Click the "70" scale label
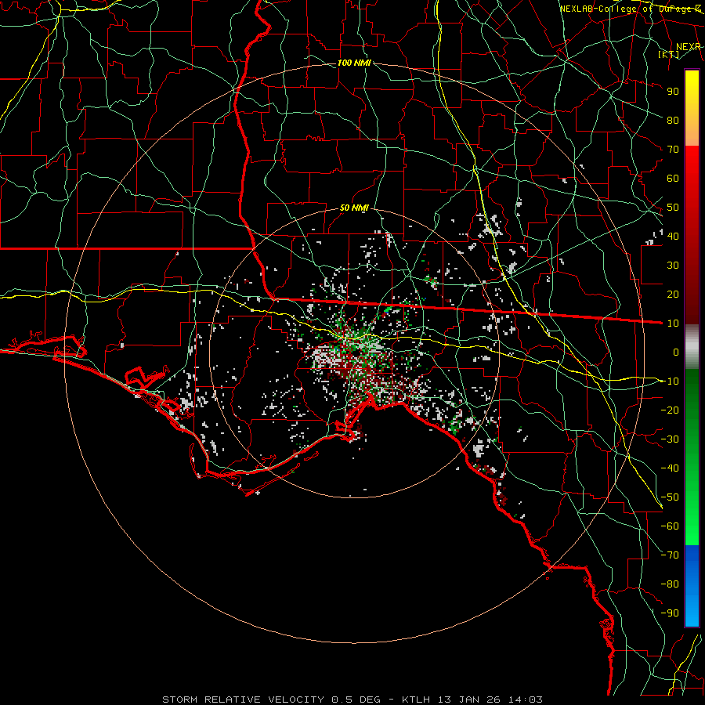 tap(673, 150)
